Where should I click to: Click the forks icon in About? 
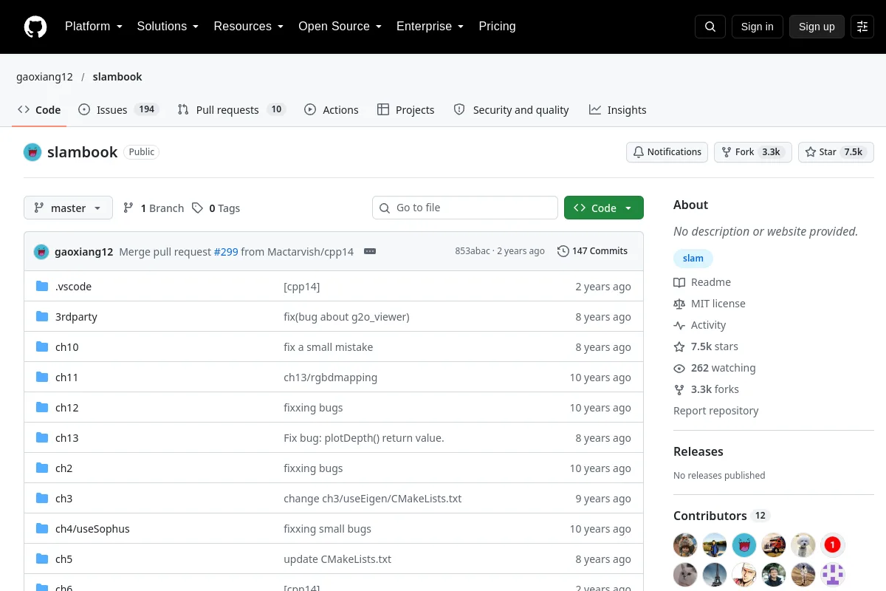tap(679, 389)
